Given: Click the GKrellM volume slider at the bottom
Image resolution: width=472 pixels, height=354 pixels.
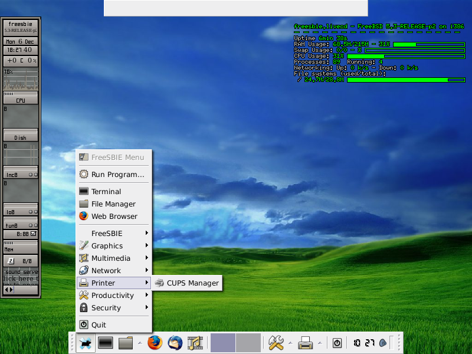Looking at the screenshot, I should (x=21, y=290).
